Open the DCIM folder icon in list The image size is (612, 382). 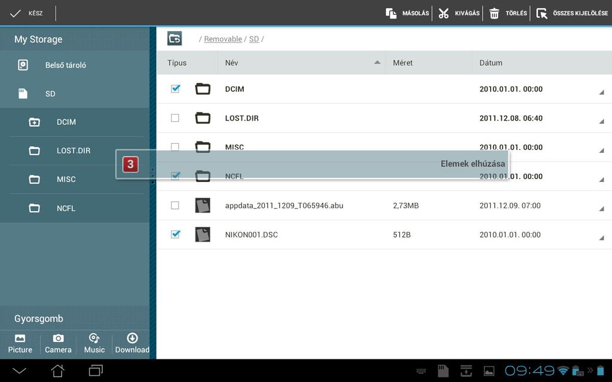pos(203,89)
